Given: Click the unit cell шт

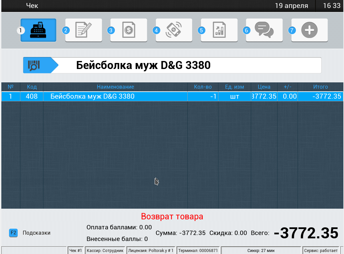Looking at the screenshot, I should [234, 96].
